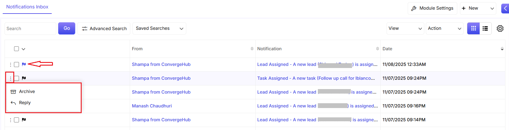Select the 09:14PM notification checkbox
Viewport: 509px width, 130px height.
17,120
